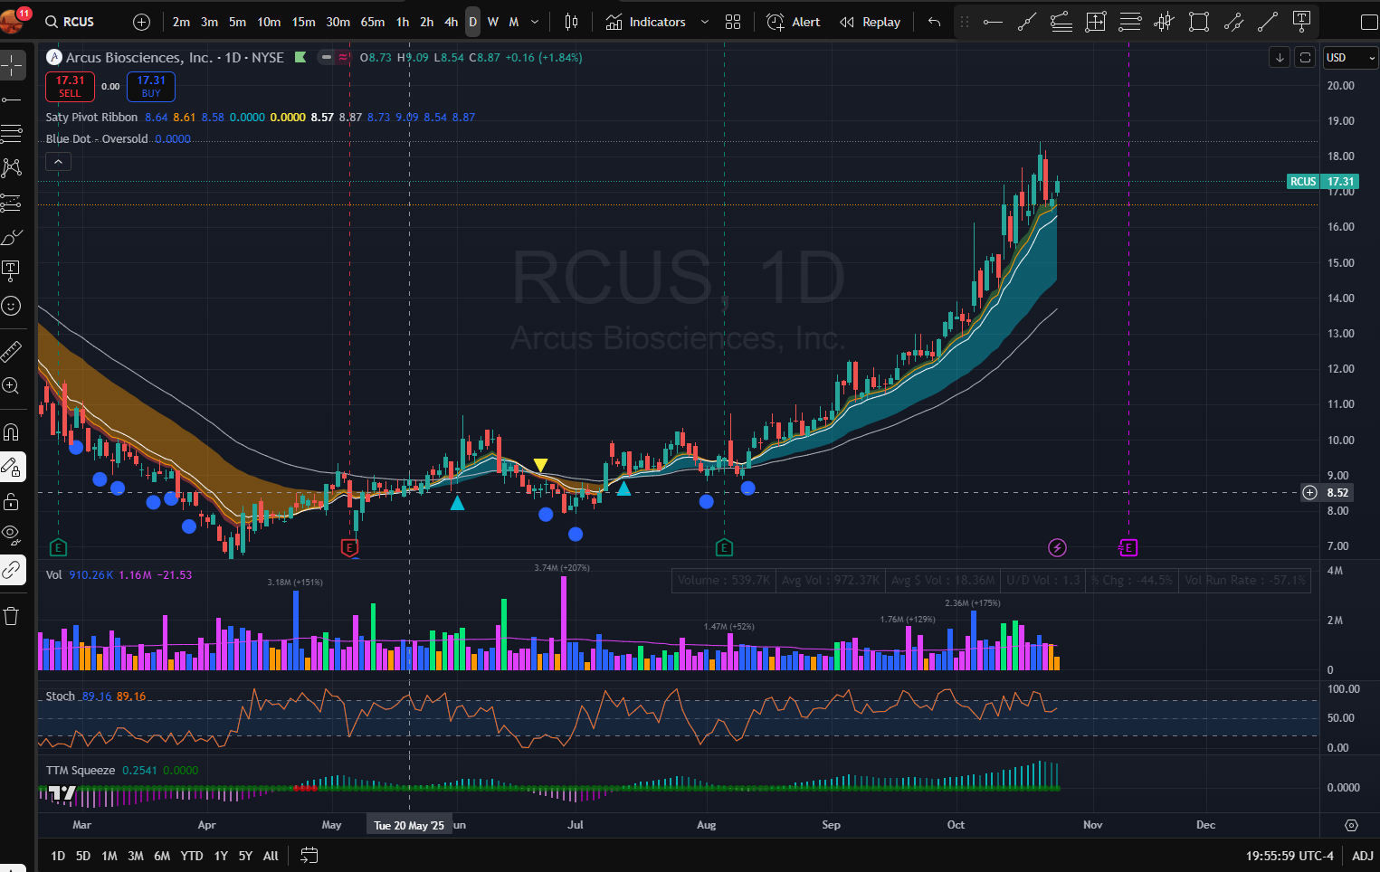Toggle hide all drawings eye icon

point(12,536)
